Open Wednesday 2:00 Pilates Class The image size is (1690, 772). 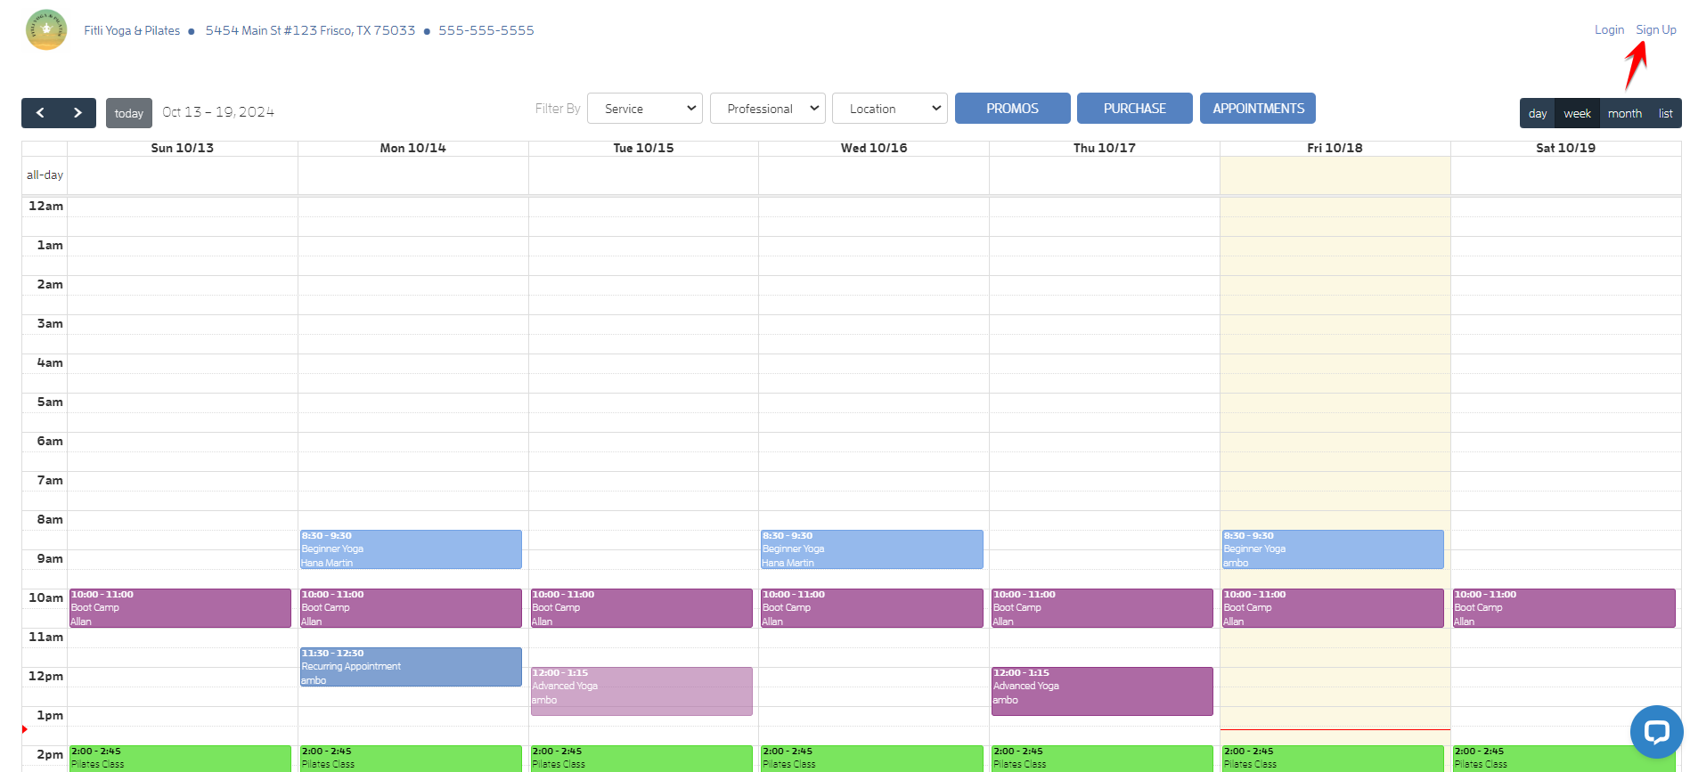(x=871, y=759)
